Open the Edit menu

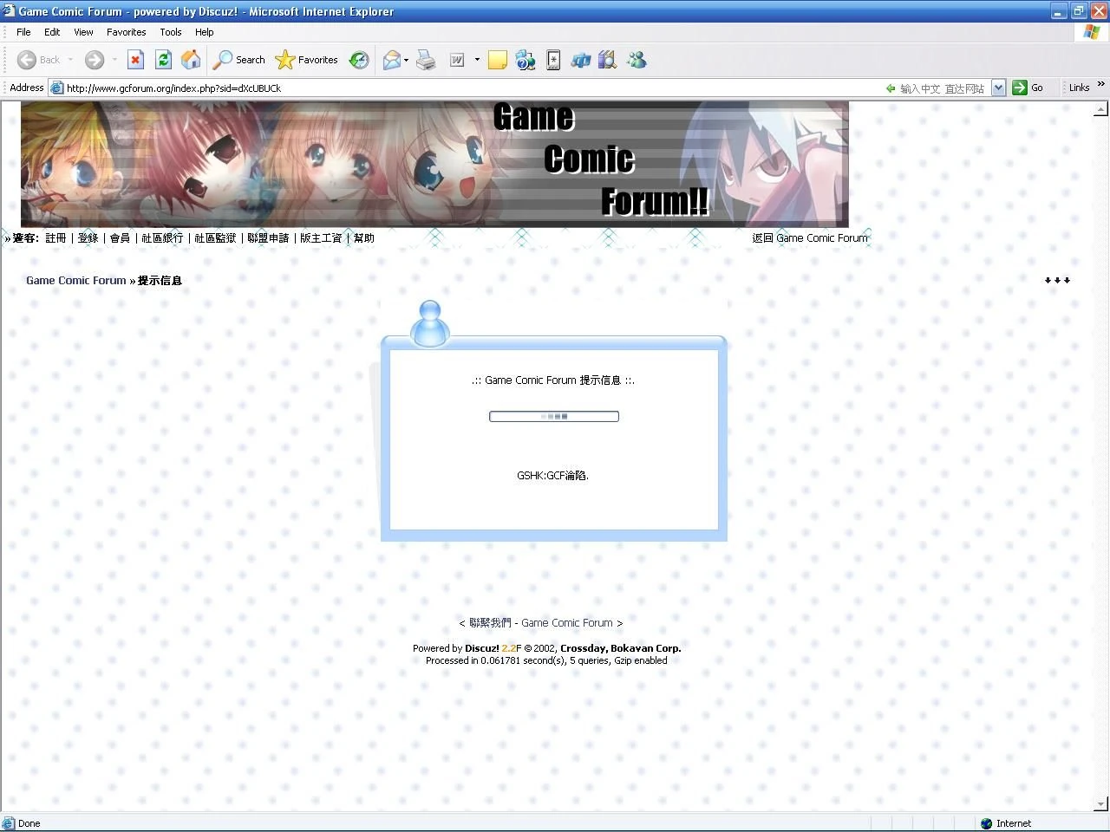coord(52,32)
